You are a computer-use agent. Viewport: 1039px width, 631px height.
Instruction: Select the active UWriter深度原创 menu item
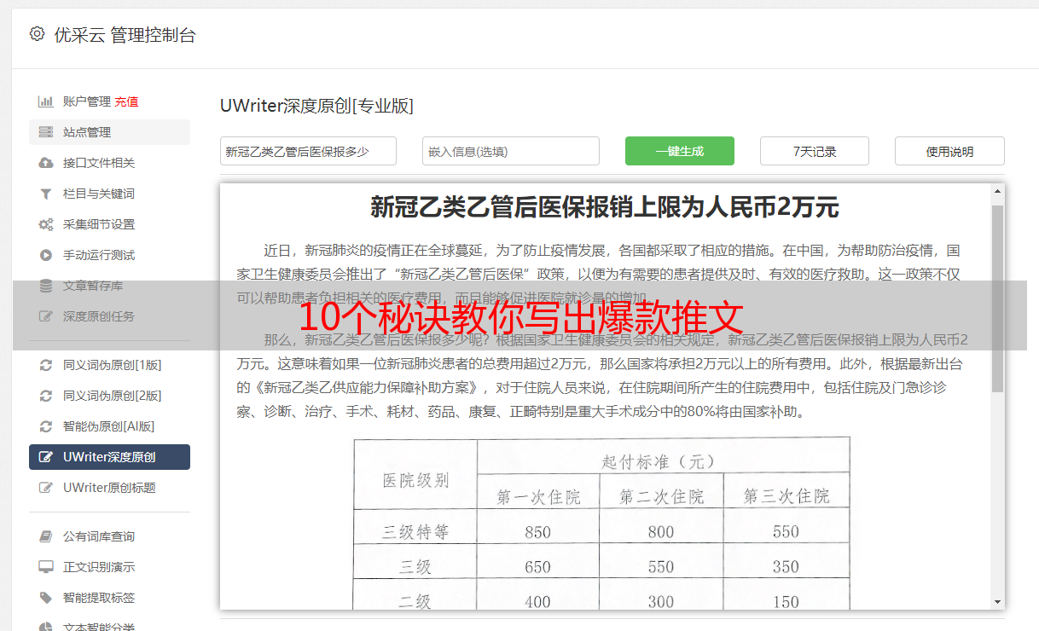[x=109, y=457]
